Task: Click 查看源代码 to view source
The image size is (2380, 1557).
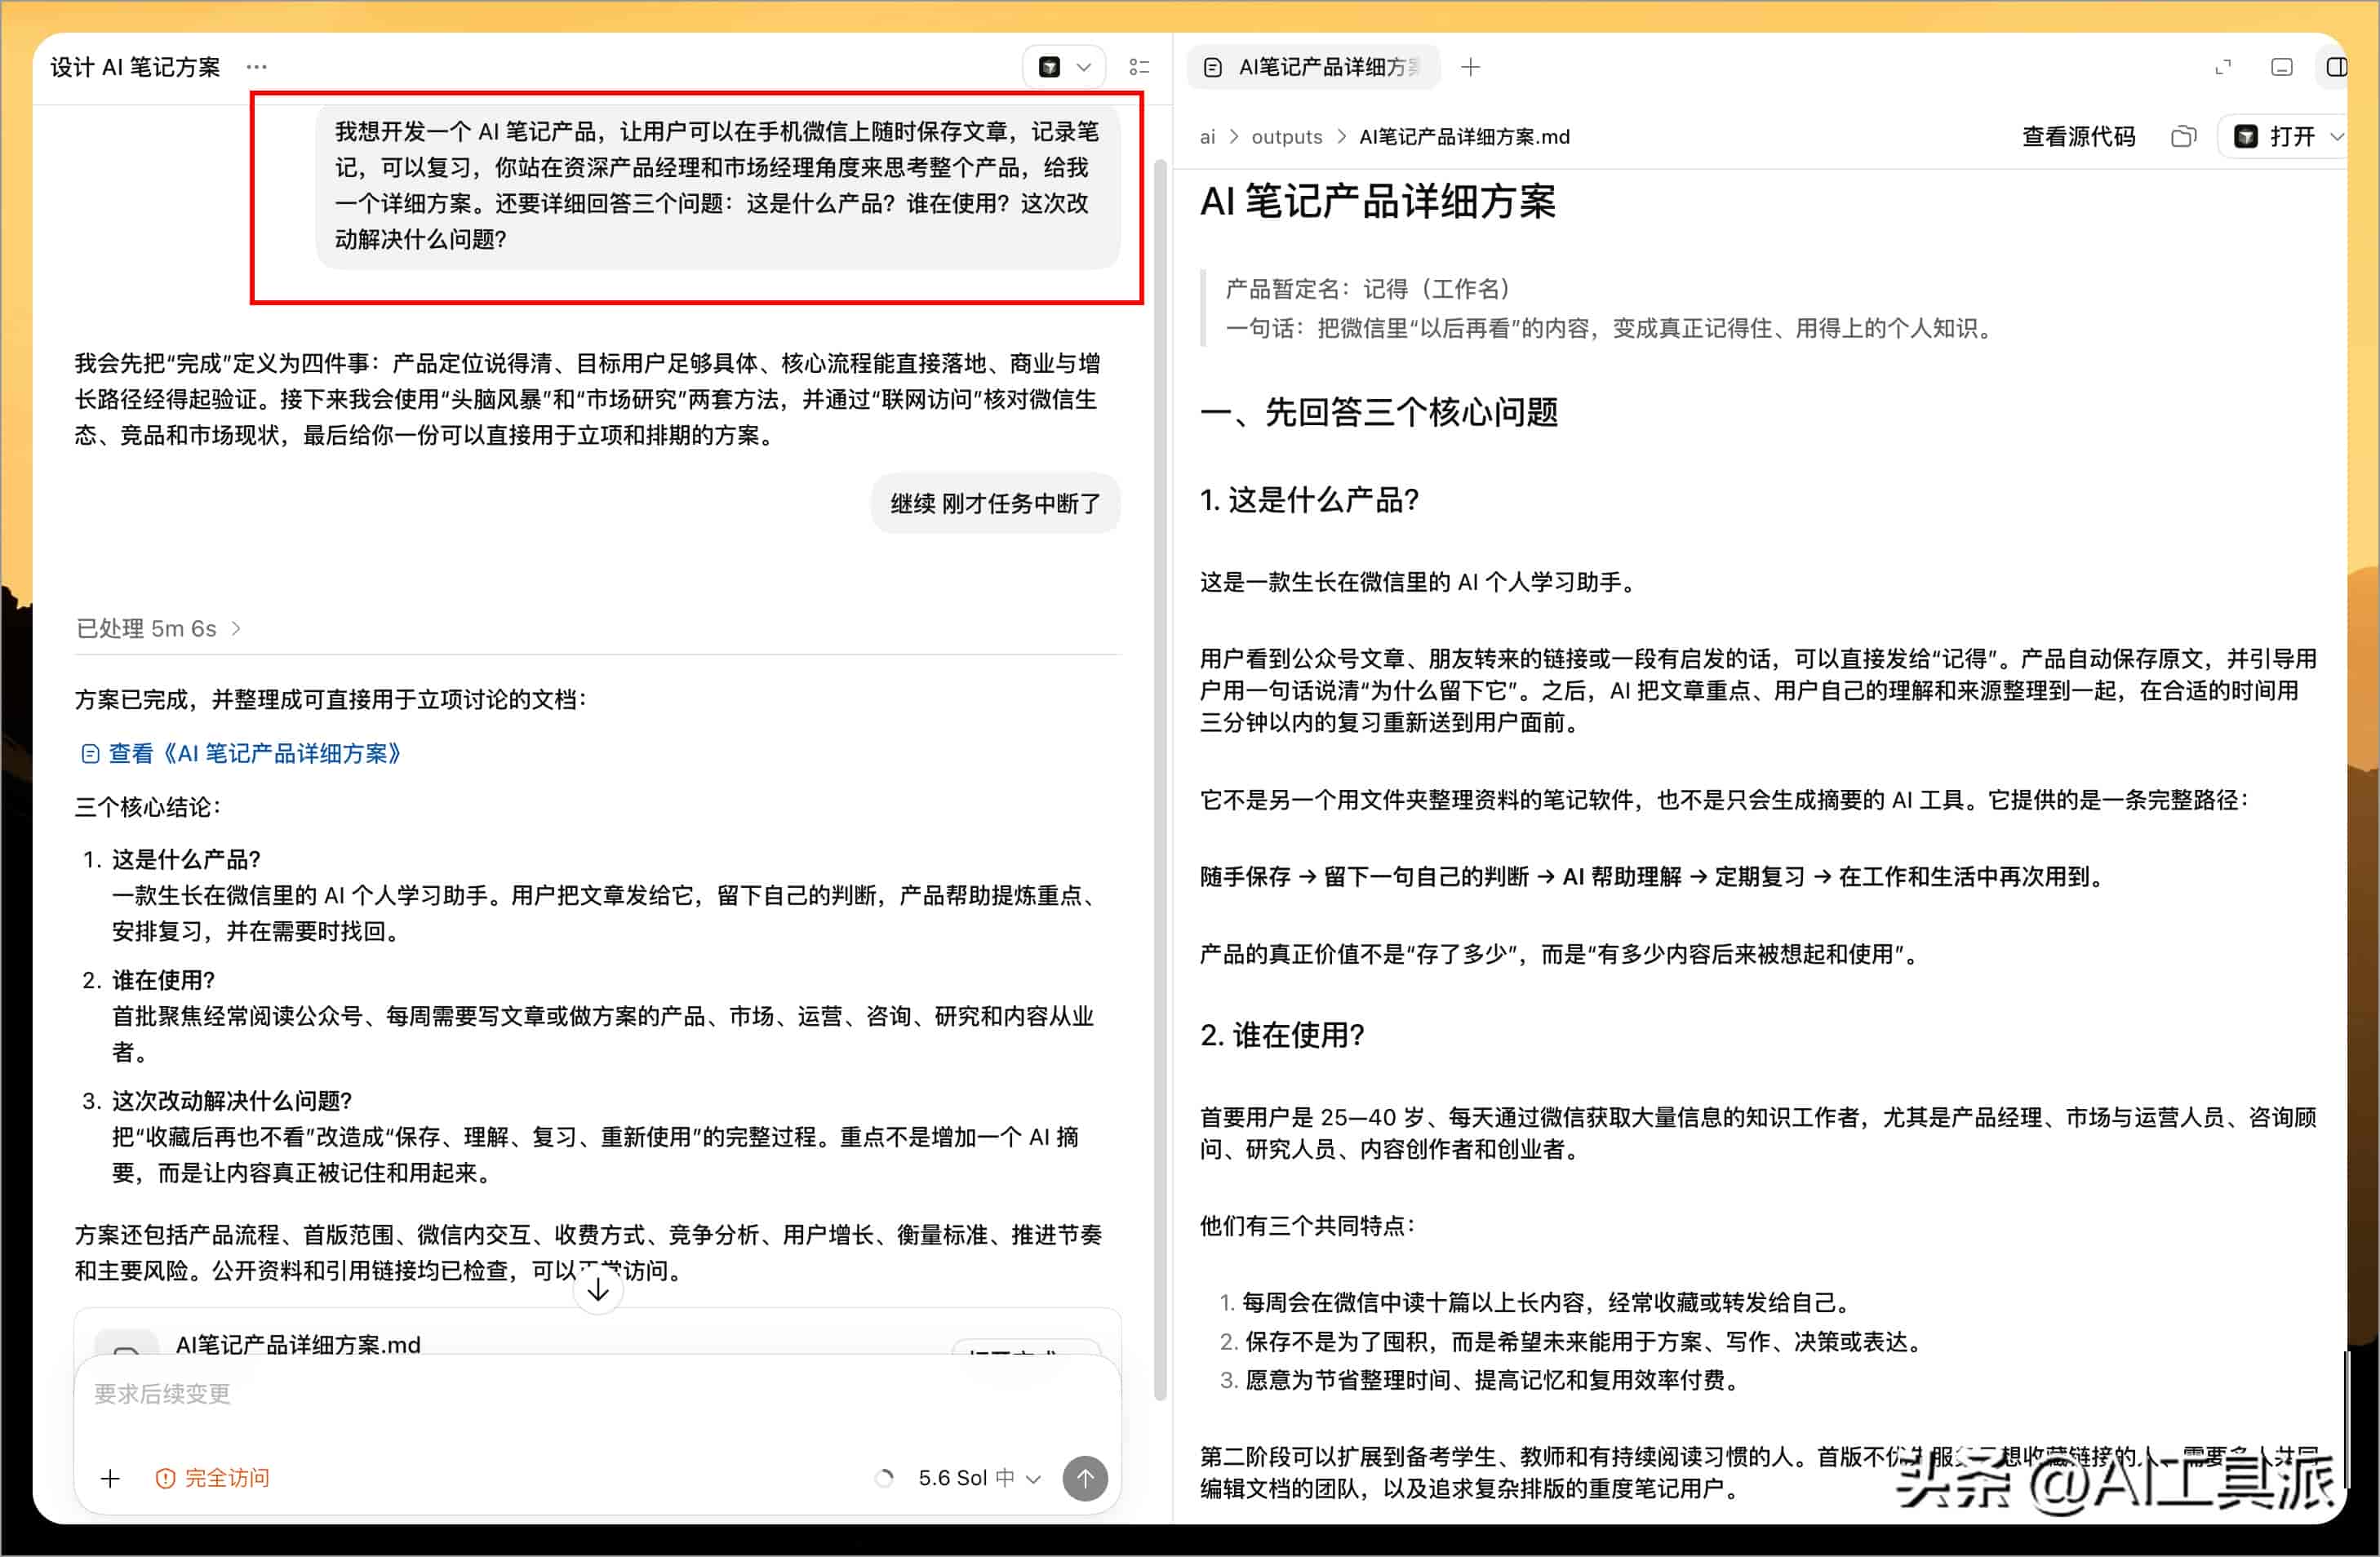Action: [x=2078, y=137]
